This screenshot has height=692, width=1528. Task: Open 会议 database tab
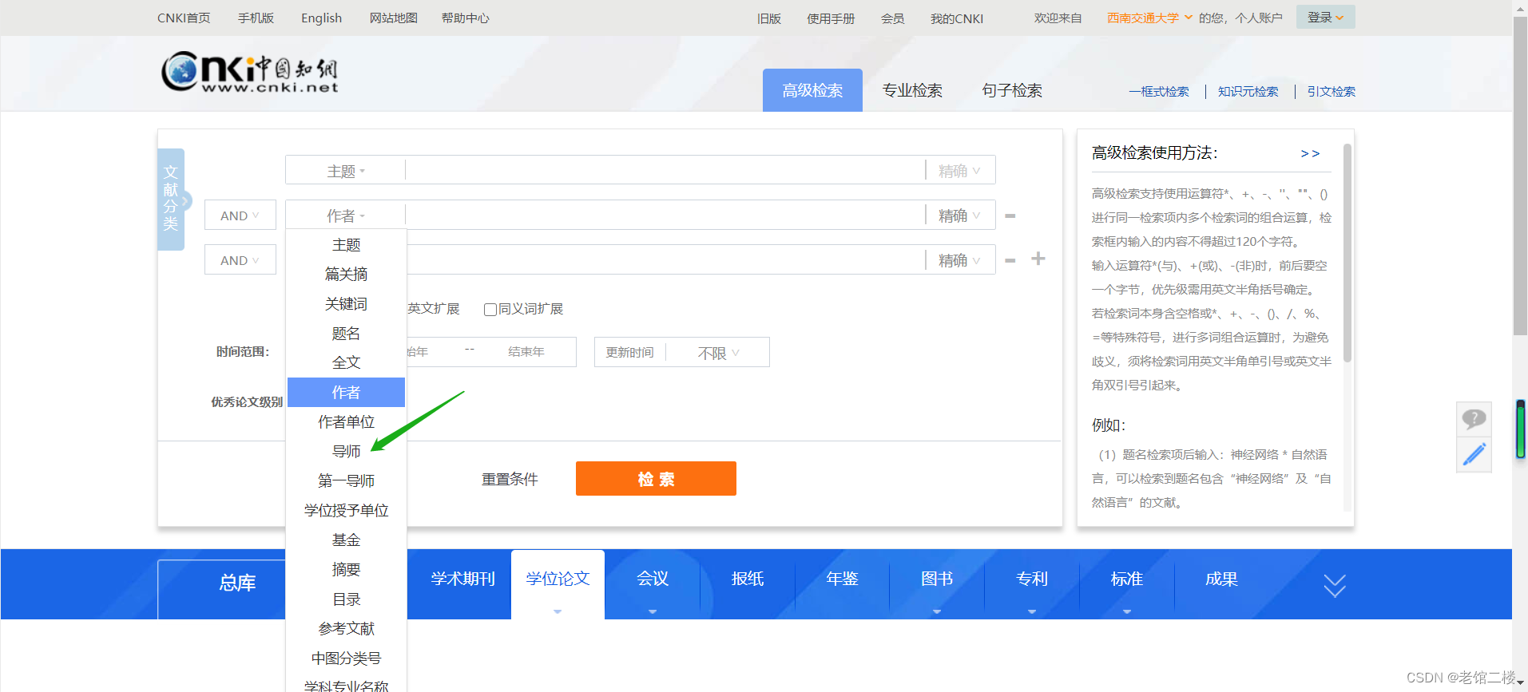[x=653, y=579]
